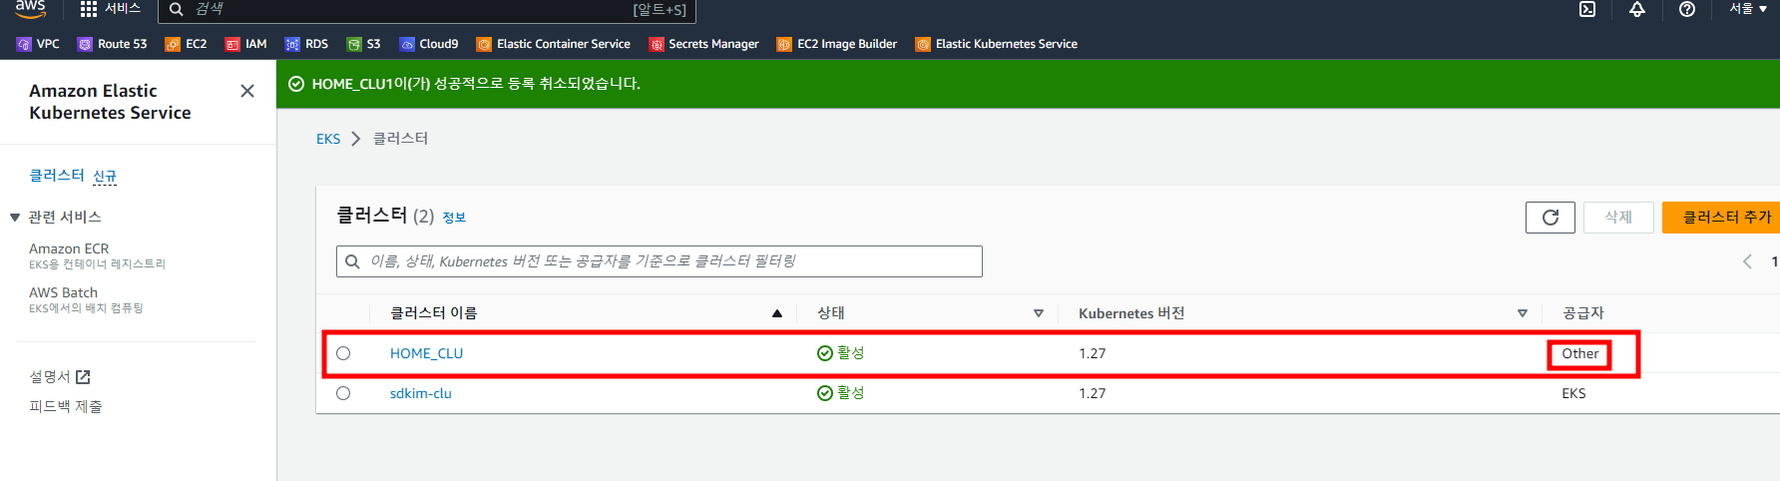Select the HOME_CLU radio button
Screen dimensions: 1780x481
tap(343, 353)
